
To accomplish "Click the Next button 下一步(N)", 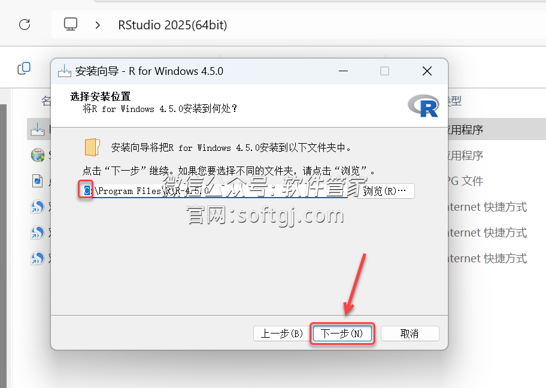I will pyautogui.click(x=342, y=334).
